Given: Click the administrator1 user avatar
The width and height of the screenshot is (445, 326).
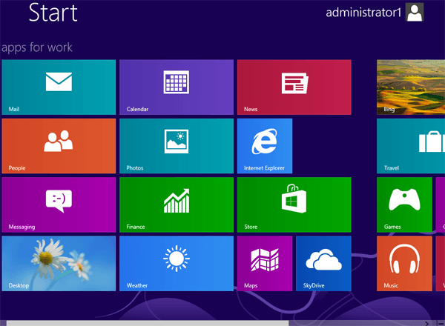Looking at the screenshot, I should click(x=415, y=12).
